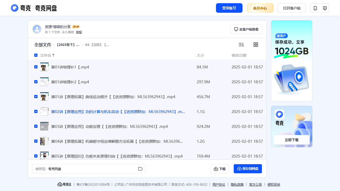Uncheck 第03讲 动能定理 checkbox
This screenshot has height=191, width=340.
pyautogui.click(x=36, y=126)
